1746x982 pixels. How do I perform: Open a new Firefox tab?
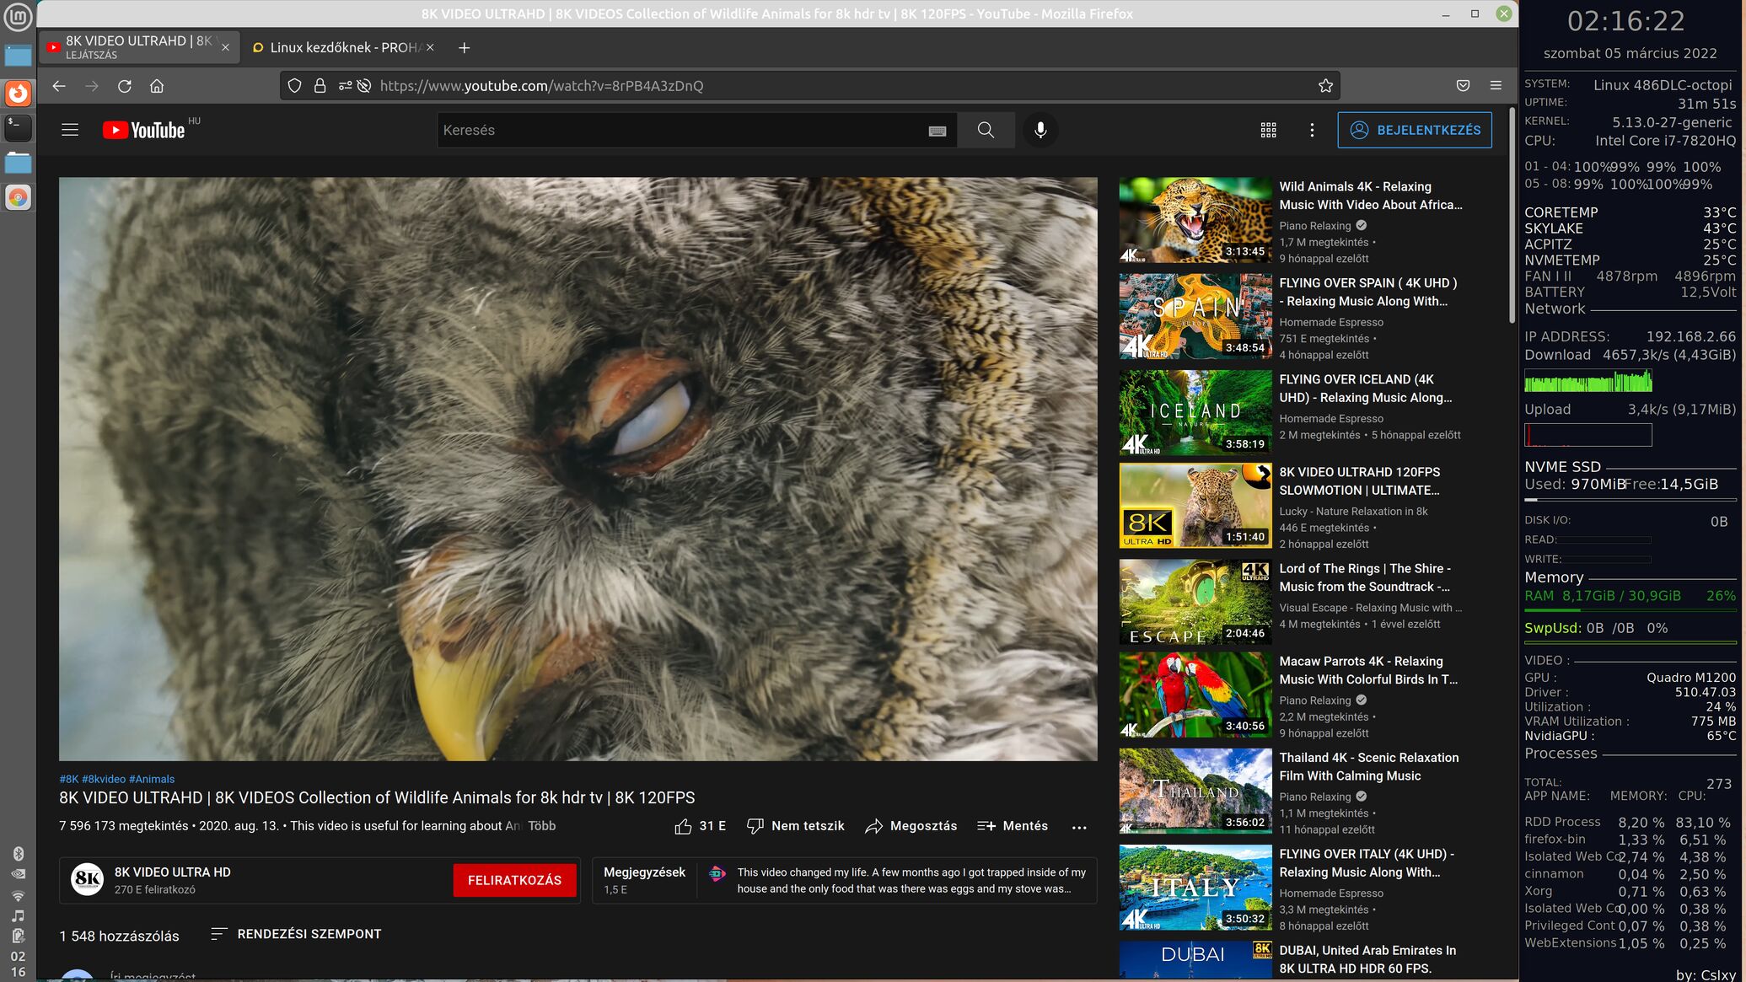click(x=464, y=48)
